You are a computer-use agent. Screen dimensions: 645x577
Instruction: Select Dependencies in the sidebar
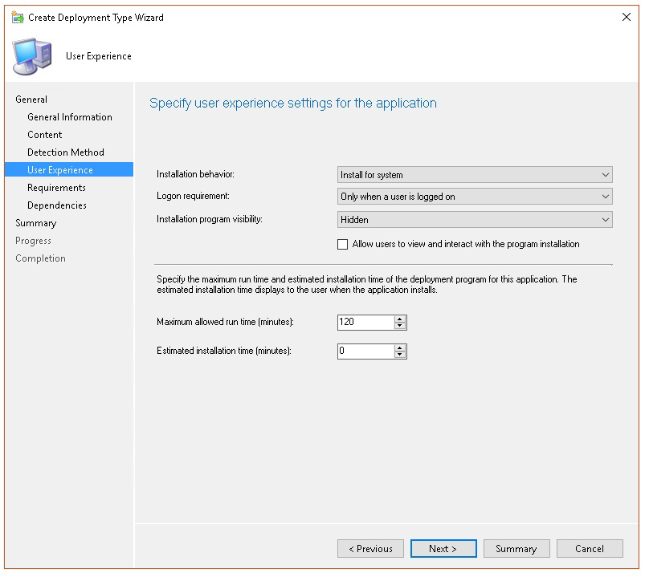[x=57, y=205]
